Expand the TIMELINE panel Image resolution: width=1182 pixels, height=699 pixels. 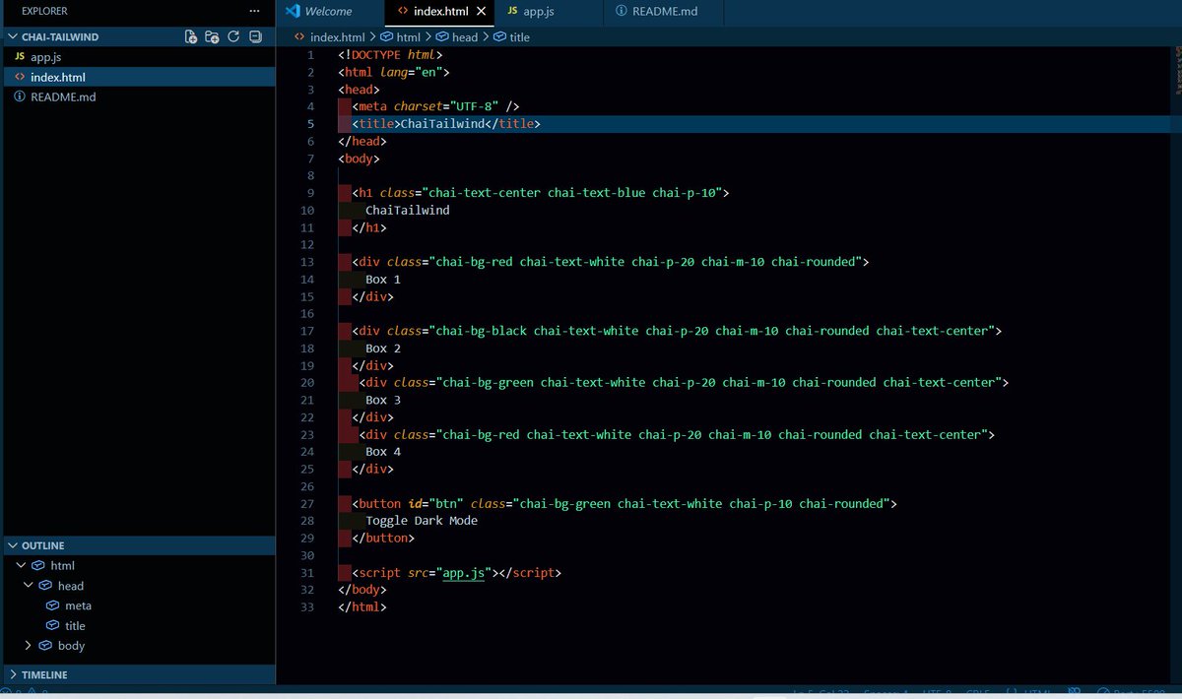click(x=13, y=674)
